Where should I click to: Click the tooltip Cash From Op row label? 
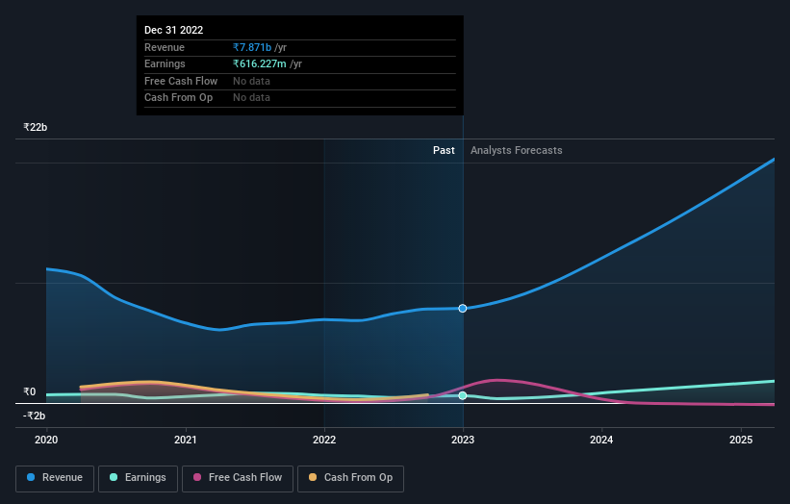(x=178, y=98)
